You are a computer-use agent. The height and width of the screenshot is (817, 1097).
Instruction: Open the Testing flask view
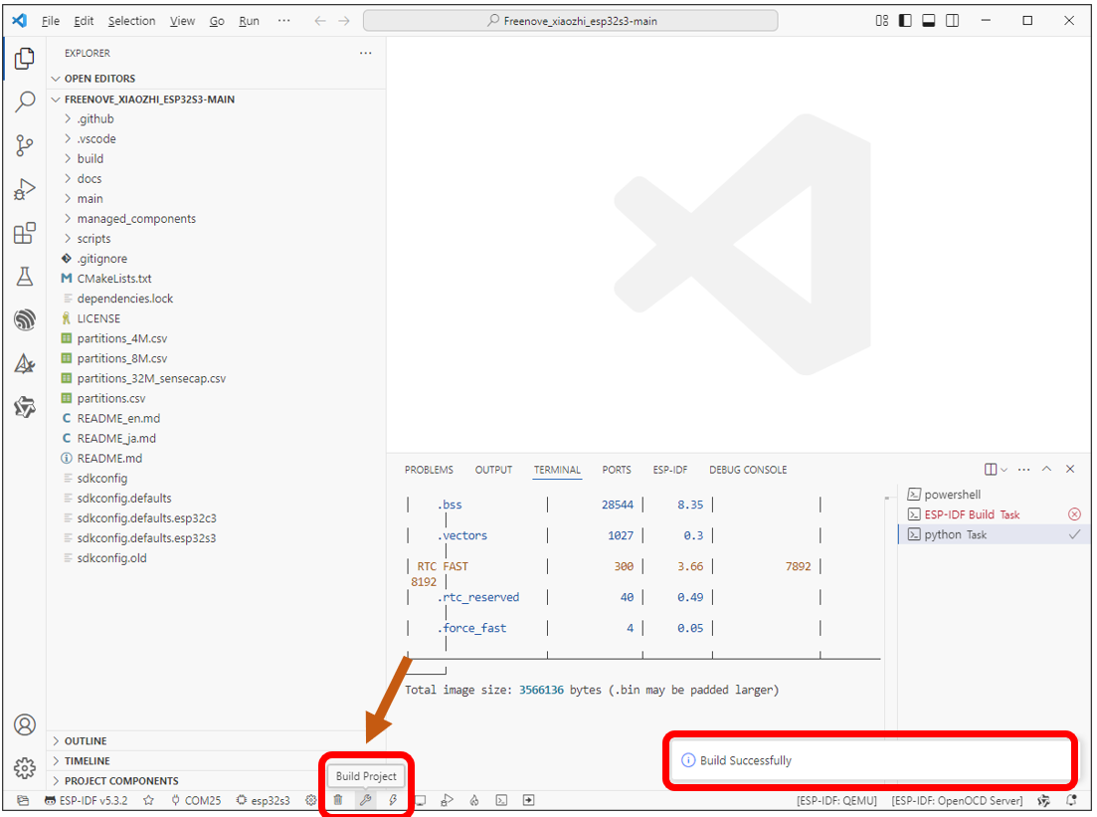click(x=25, y=277)
